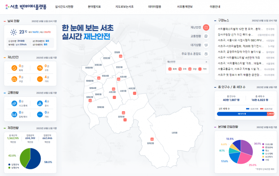The image size is (279, 176).
Task: Click the blue 사고/통제 traffic accident icon
Action: click(14, 103)
